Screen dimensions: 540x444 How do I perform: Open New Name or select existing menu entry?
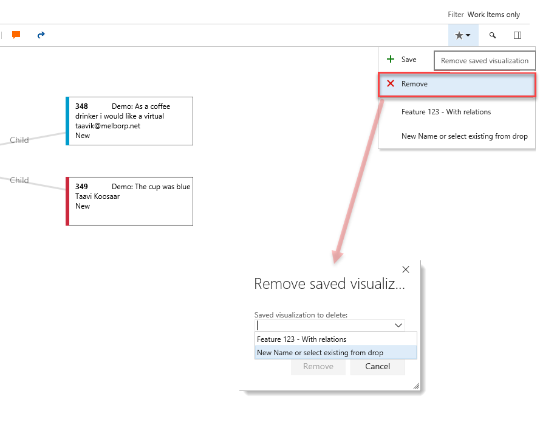(x=457, y=136)
